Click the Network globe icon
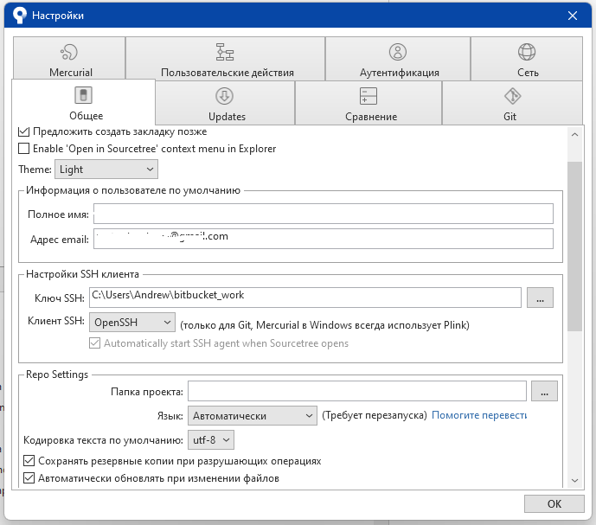Screen dimensions: 596x525 [x=527, y=52]
